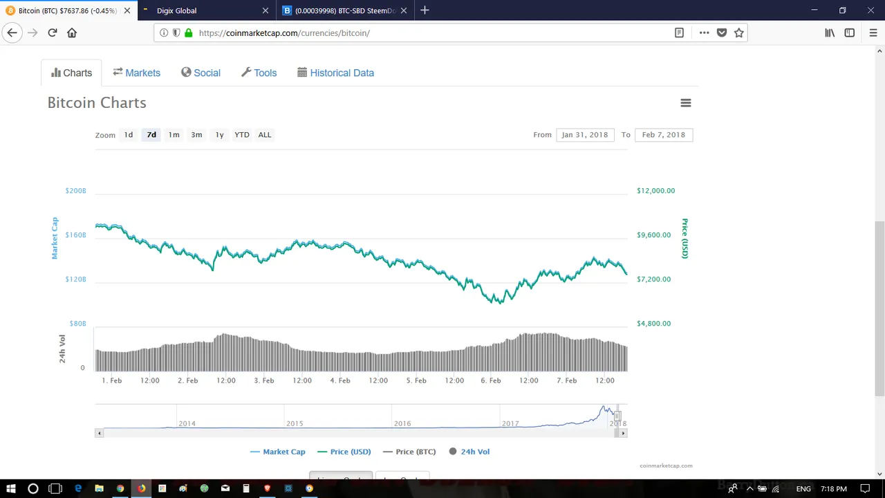885x498 pixels.
Task: Set chart zoom to 3m
Action: (x=196, y=135)
